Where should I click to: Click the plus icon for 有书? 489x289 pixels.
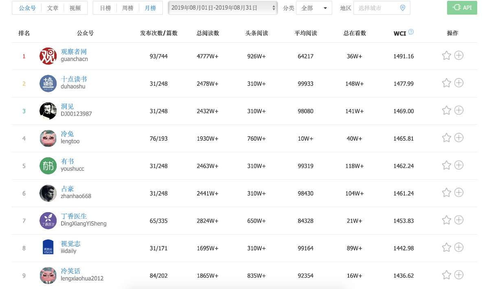point(459,165)
